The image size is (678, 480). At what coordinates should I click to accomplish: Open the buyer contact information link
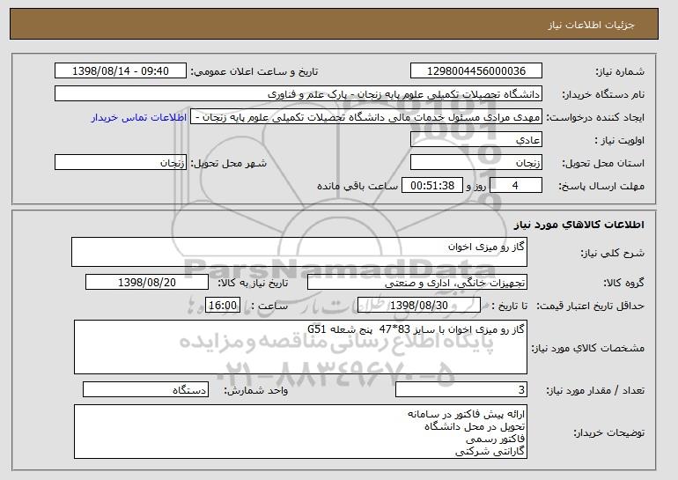[x=139, y=117]
